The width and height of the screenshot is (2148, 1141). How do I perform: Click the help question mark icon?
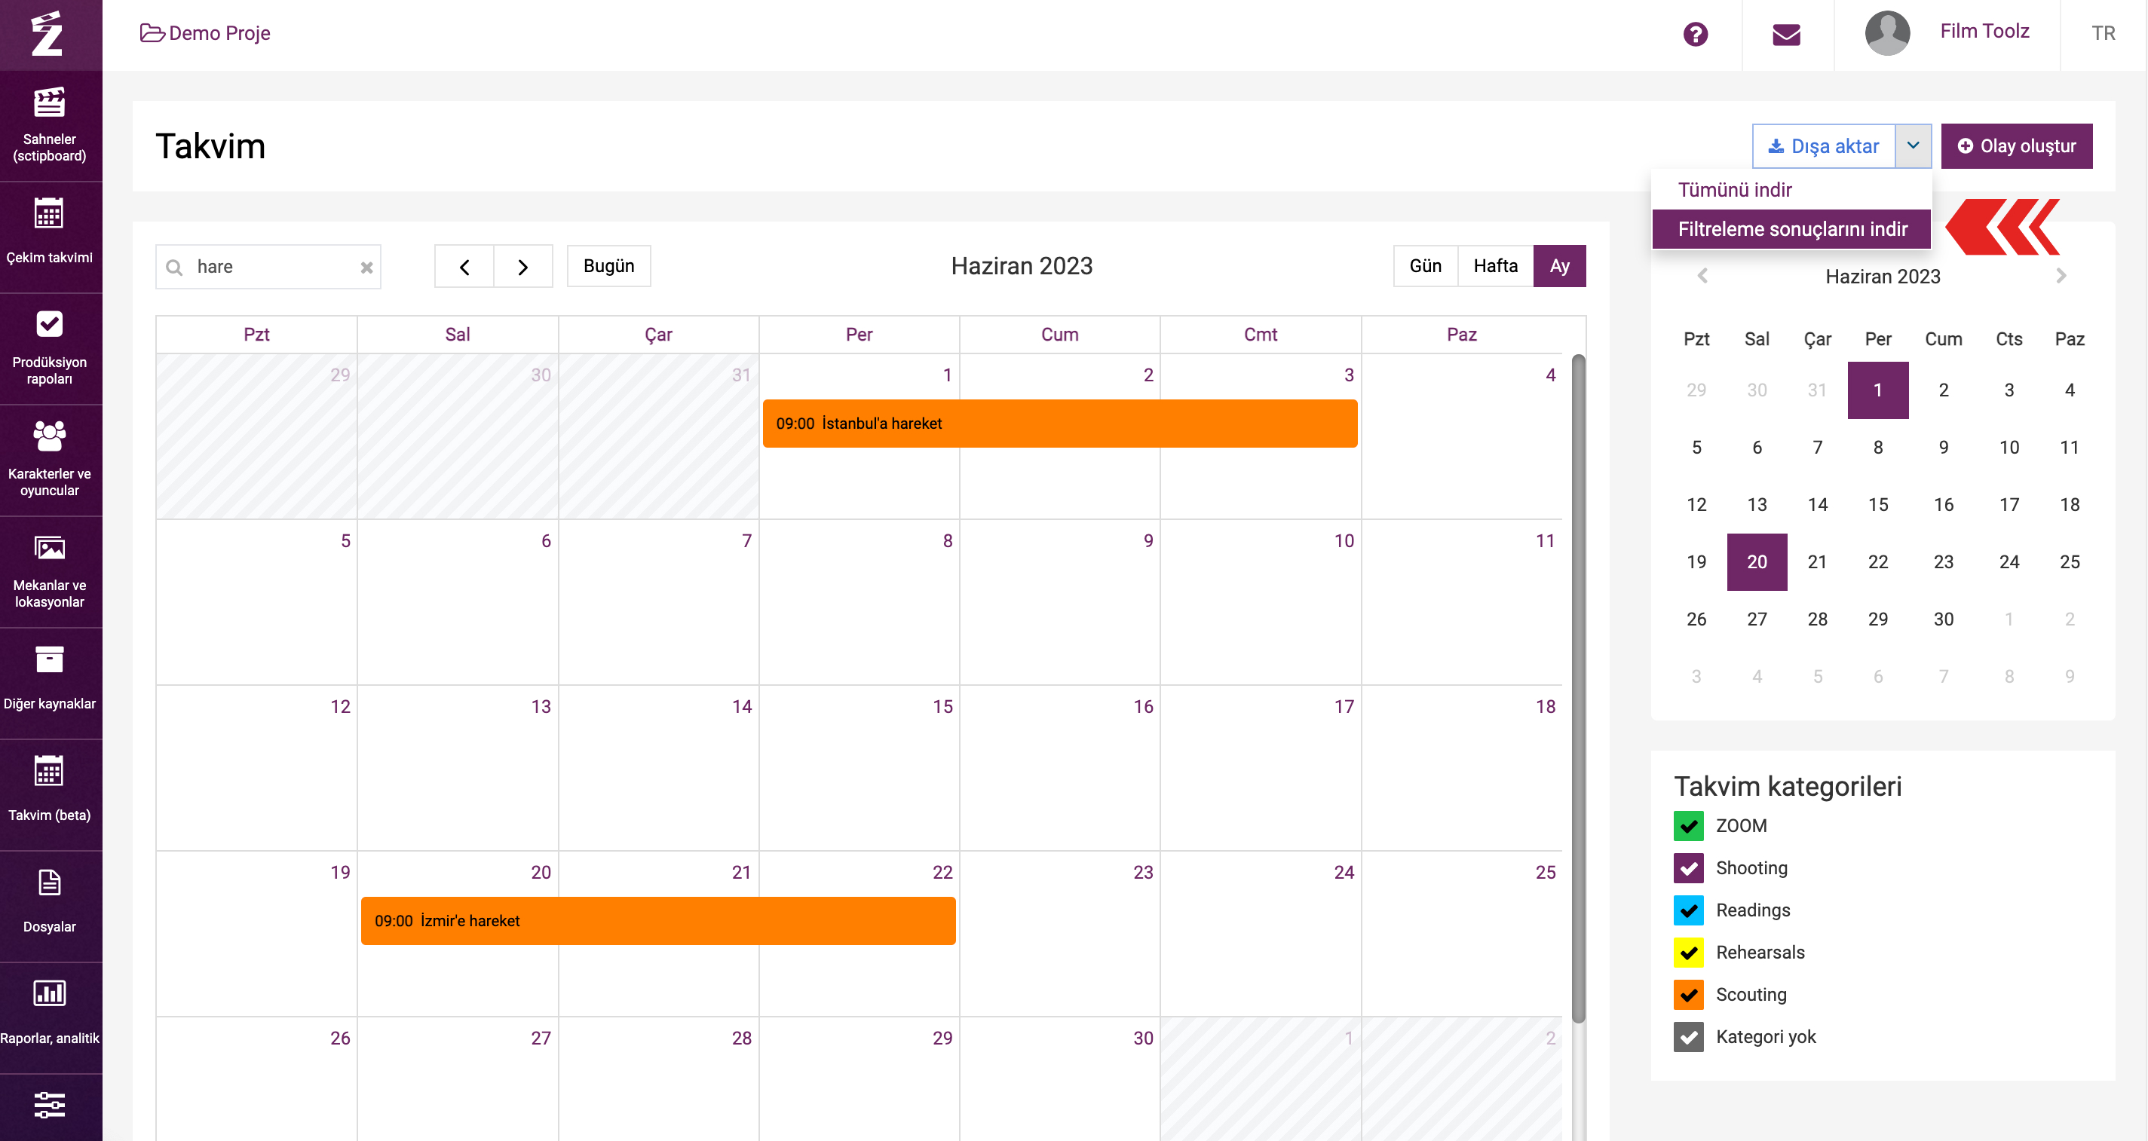1695,34
